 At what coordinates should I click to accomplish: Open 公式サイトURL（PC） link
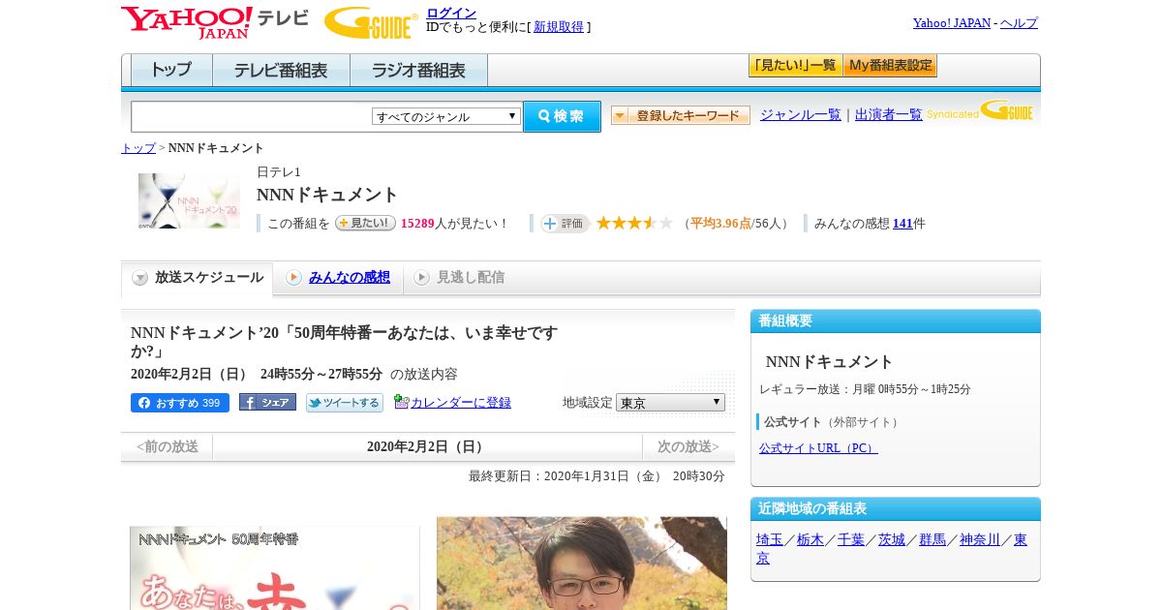click(818, 448)
